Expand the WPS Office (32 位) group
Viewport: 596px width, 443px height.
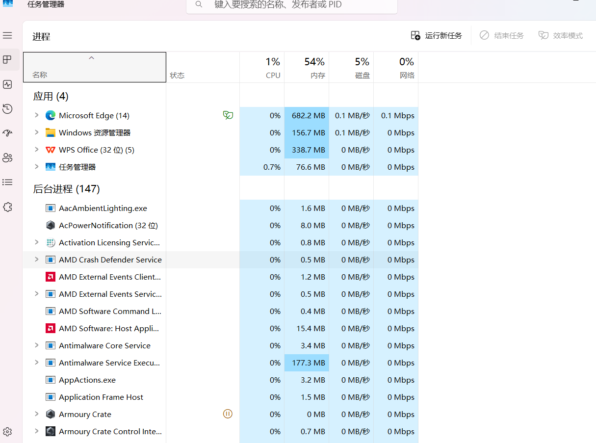tap(36, 150)
